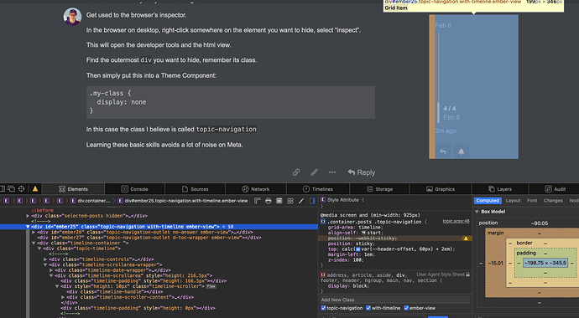579x318 pixels.
Task: Click the div#ember25 breadcrumb item
Action: pos(182,201)
